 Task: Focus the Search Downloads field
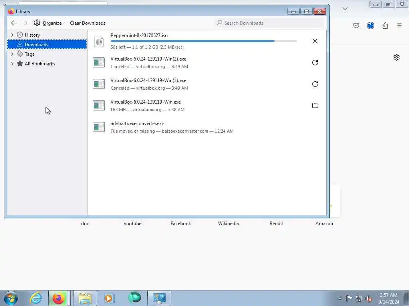pyautogui.click(x=270, y=23)
